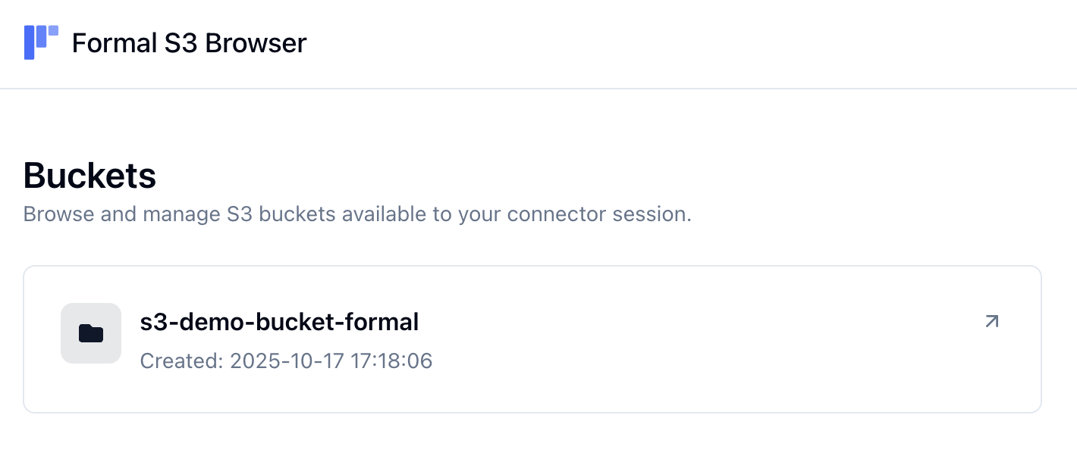Select the Buckets page heading
The height and width of the screenshot is (462, 1077).
[89, 175]
